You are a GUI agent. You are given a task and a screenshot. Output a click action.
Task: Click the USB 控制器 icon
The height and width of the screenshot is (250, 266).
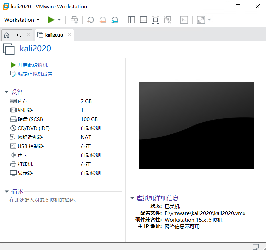pos(13,146)
